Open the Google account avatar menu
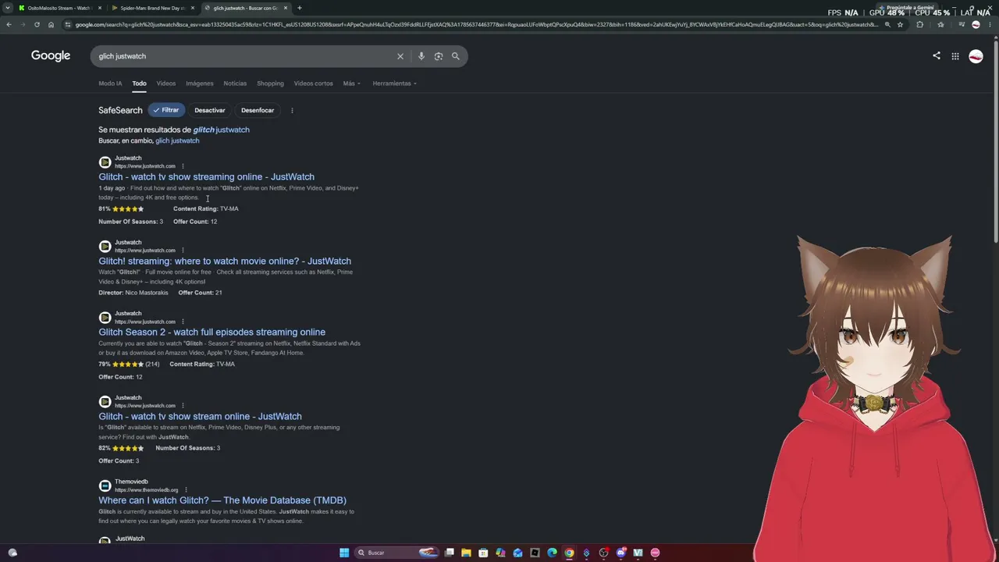This screenshot has height=562, width=999. (x=976, y=56)
